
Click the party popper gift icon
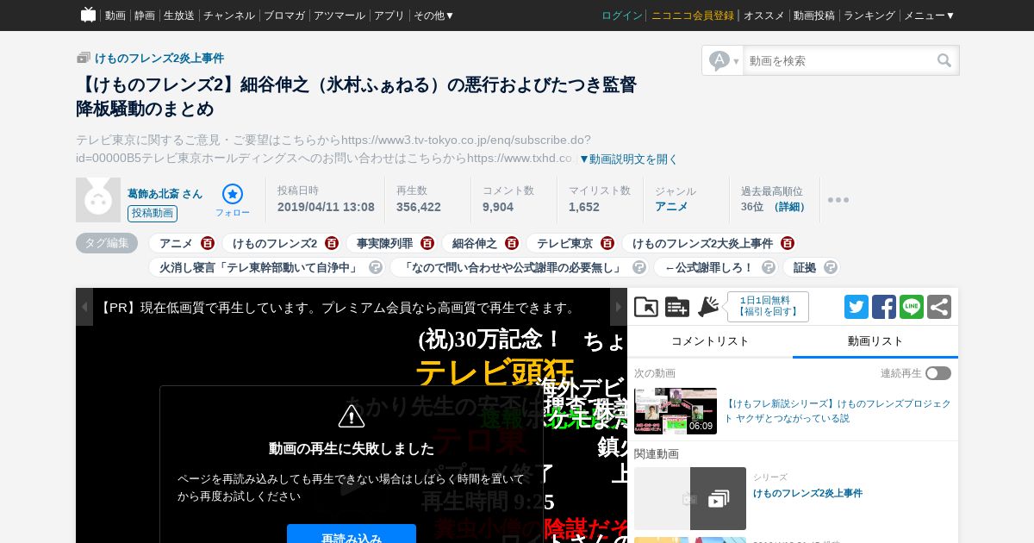[708, 306]
